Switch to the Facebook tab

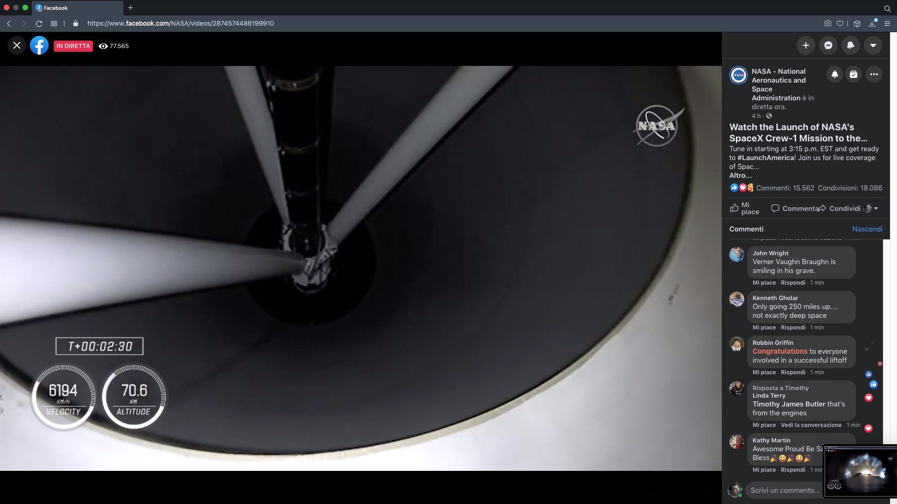point(78,8)
